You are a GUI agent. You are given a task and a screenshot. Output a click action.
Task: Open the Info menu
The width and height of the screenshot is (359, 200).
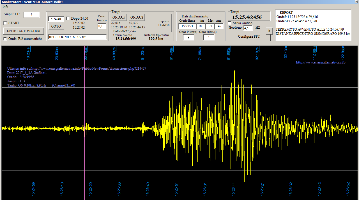(5, 6)
